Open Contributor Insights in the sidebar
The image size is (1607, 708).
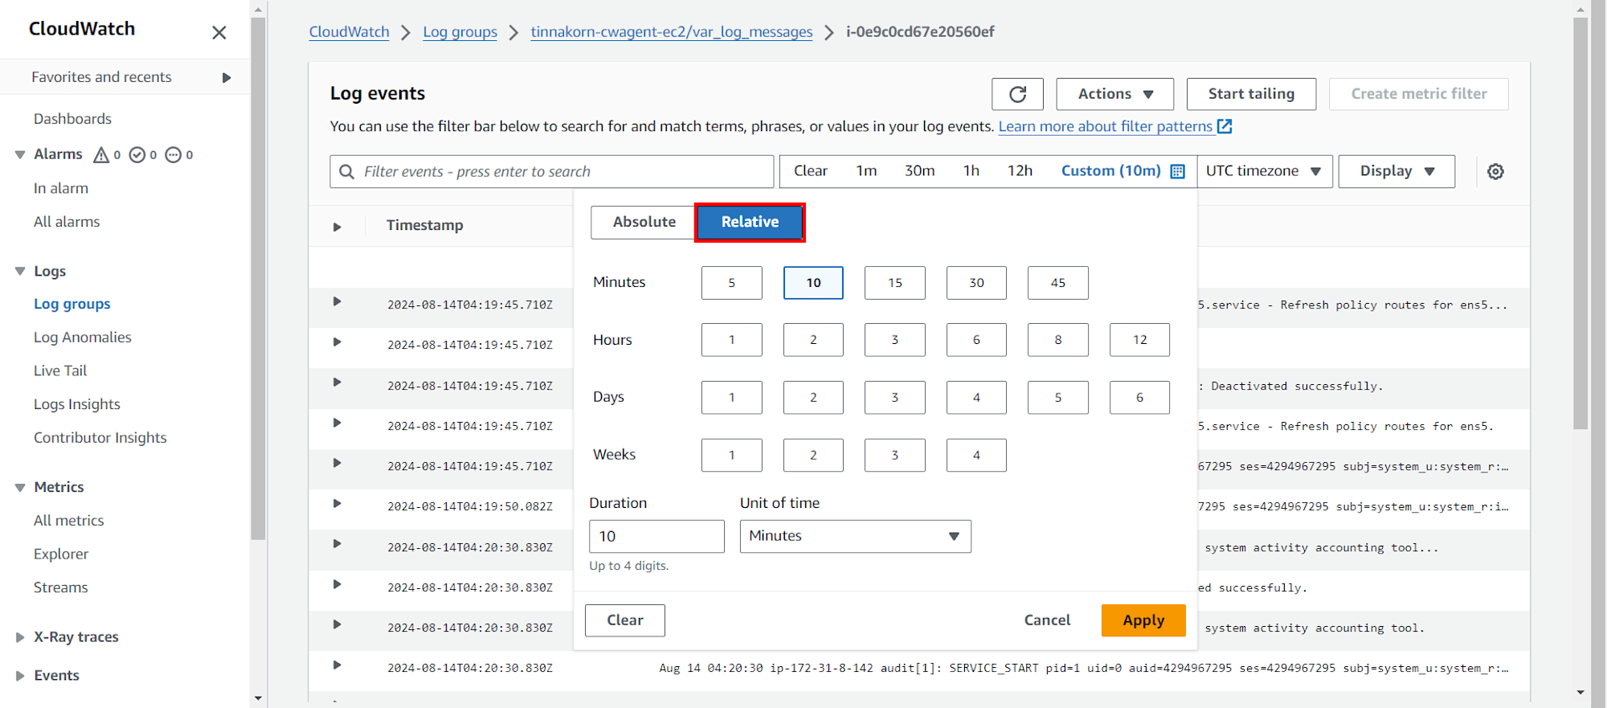tap(100, 438)
